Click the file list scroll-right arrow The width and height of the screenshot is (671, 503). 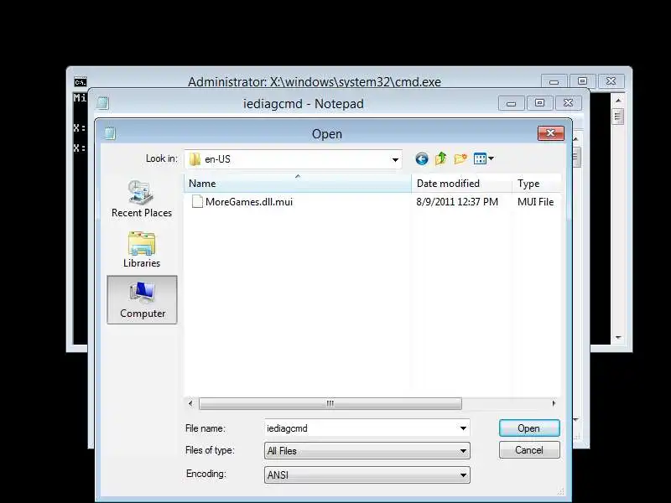tap(554, 403)
